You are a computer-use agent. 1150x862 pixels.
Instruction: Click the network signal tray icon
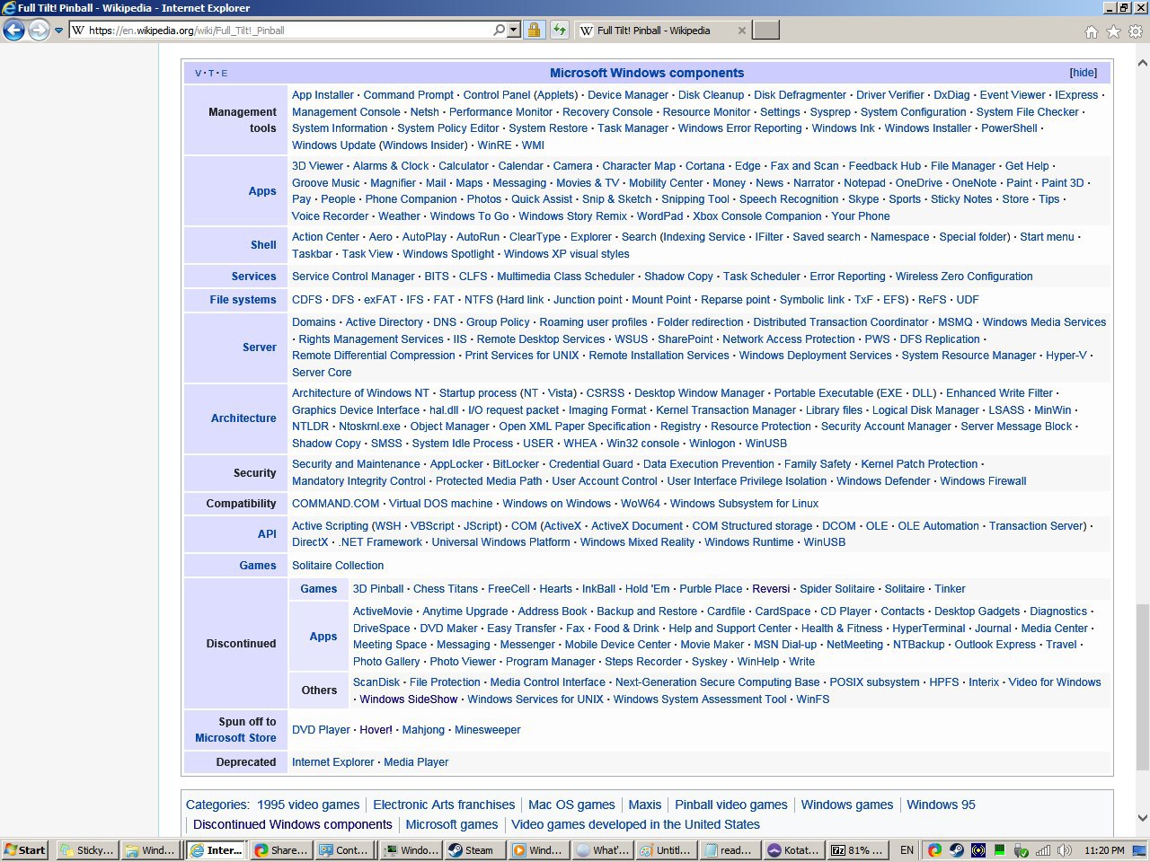pos(1043,850)
